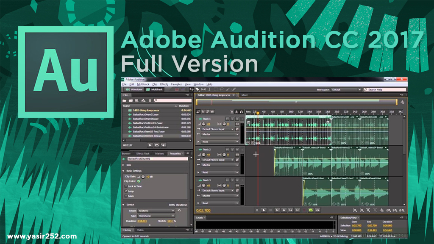Click the transport Play button

tap(264, 210)
